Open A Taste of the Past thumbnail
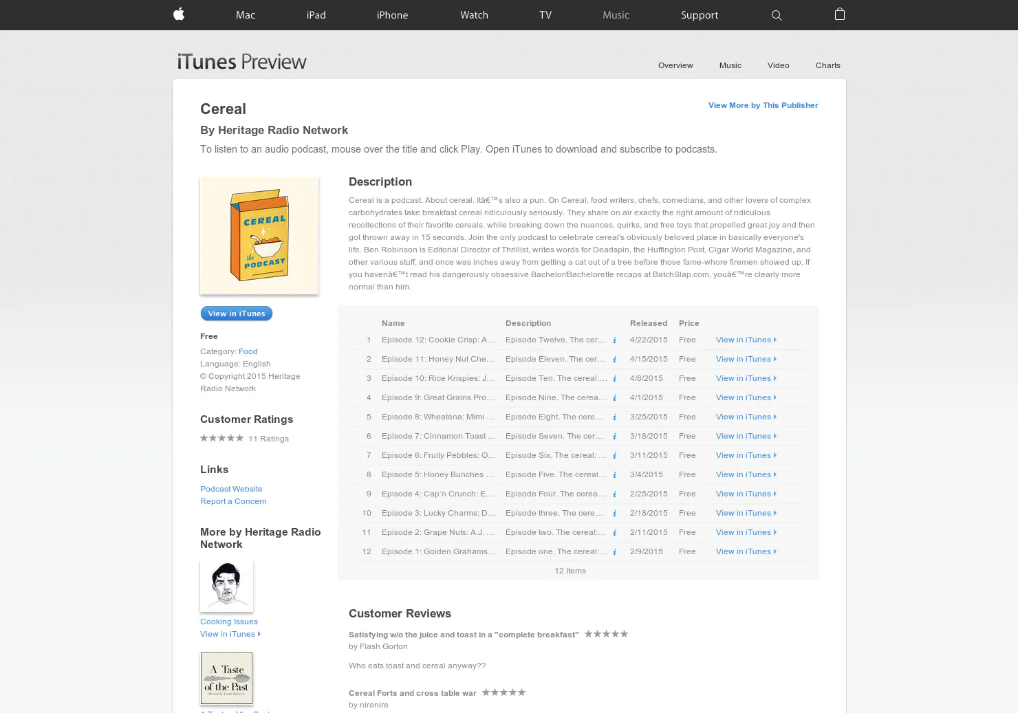The width and height of the screenshot is (1018, 713). (x=226, y=679)
